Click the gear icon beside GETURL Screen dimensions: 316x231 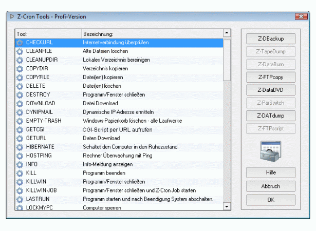tap(20, 139)
